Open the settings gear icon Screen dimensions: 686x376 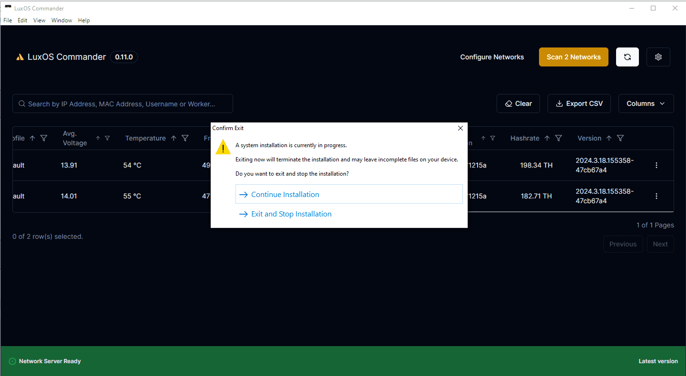[658, 56]
